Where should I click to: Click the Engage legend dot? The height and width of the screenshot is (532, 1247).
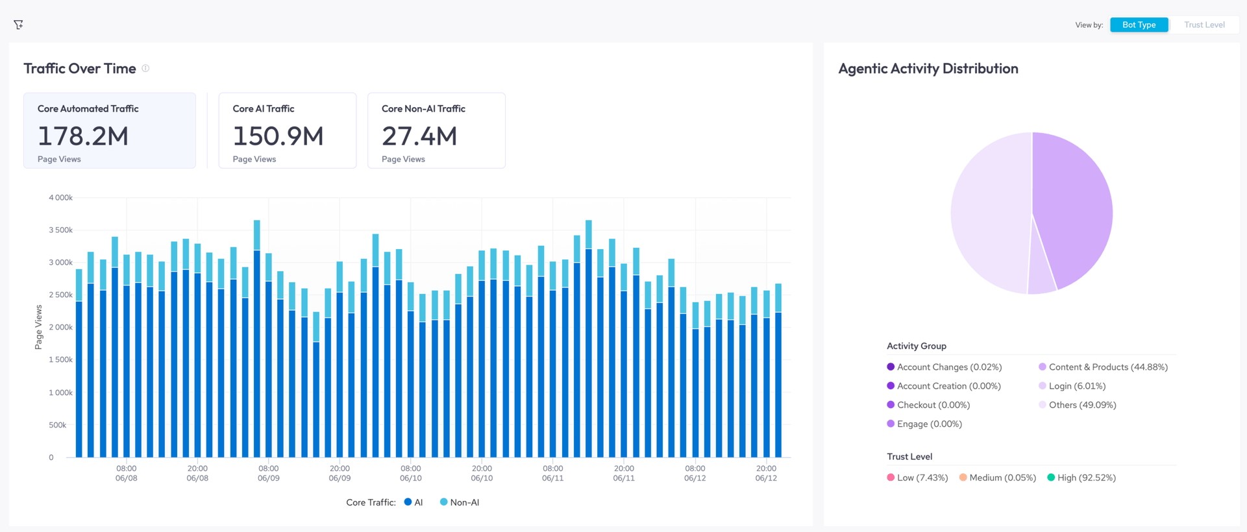[891, 423]
